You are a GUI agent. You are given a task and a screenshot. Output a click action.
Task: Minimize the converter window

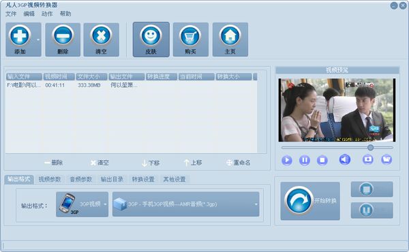click(x=394, y=5)
